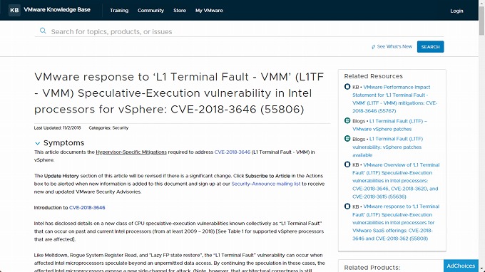Click the vertical page scrollbar thumb
Screen dimensions: 485x272
(x=481, y=21)
